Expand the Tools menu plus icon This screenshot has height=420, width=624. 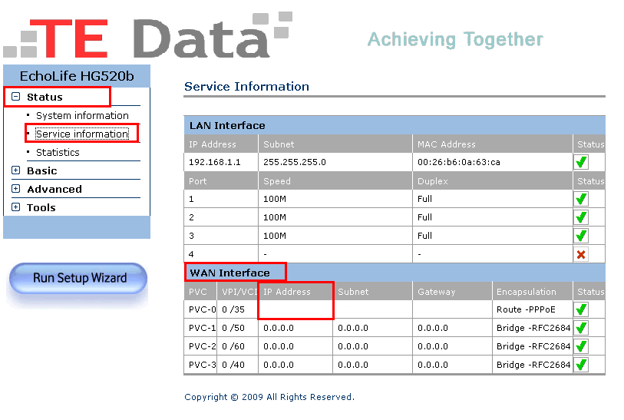point(15,207)
